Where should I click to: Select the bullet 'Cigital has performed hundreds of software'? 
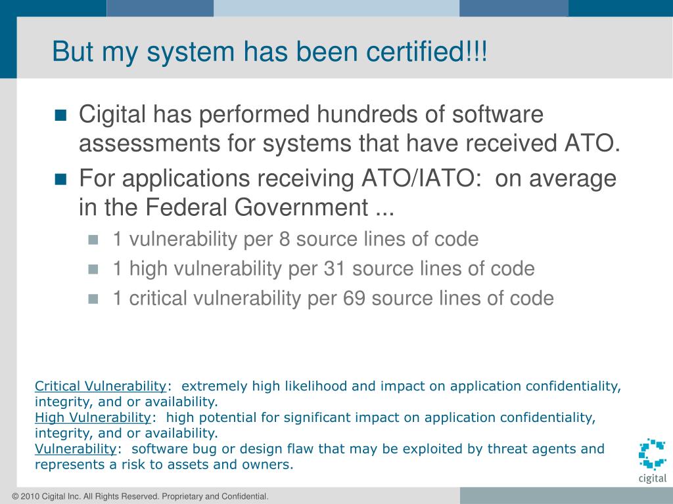[311, 115]
